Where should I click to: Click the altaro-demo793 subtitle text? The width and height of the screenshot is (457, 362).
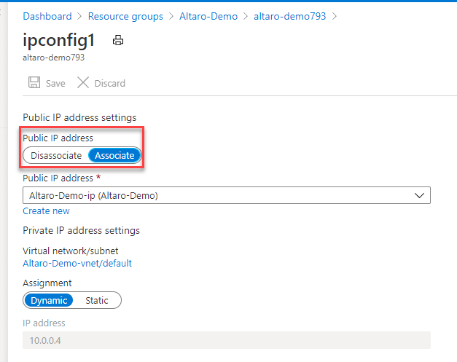coord(54,58)
